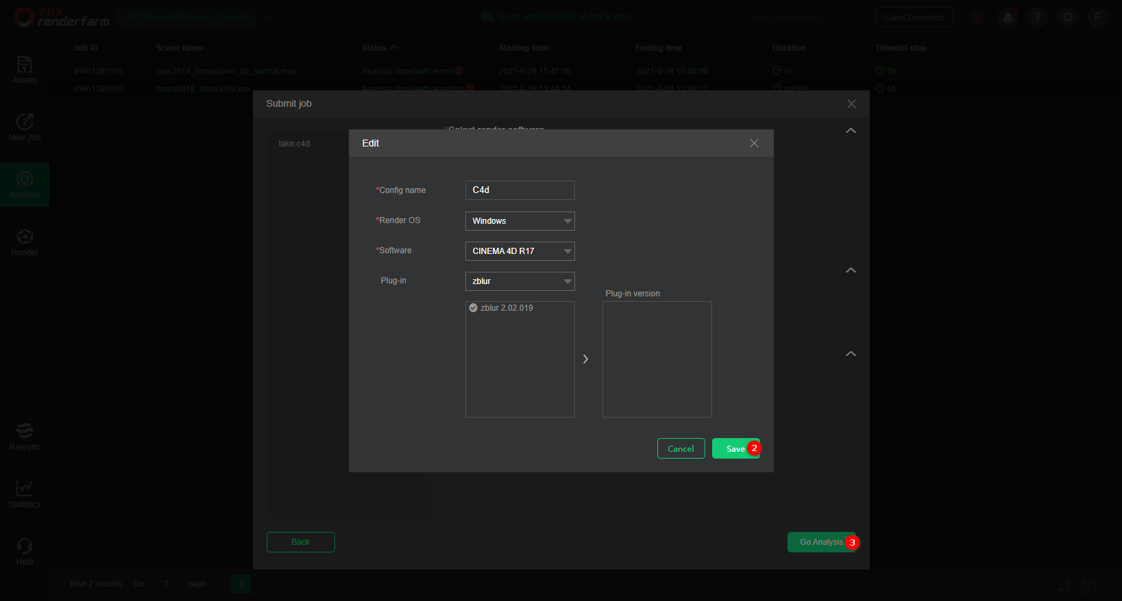The width and height of the screenshot is (1122, 601).
Task: Select checkbox for job 6W61391355
Action: pyautogui.click(x=63, y=71)
